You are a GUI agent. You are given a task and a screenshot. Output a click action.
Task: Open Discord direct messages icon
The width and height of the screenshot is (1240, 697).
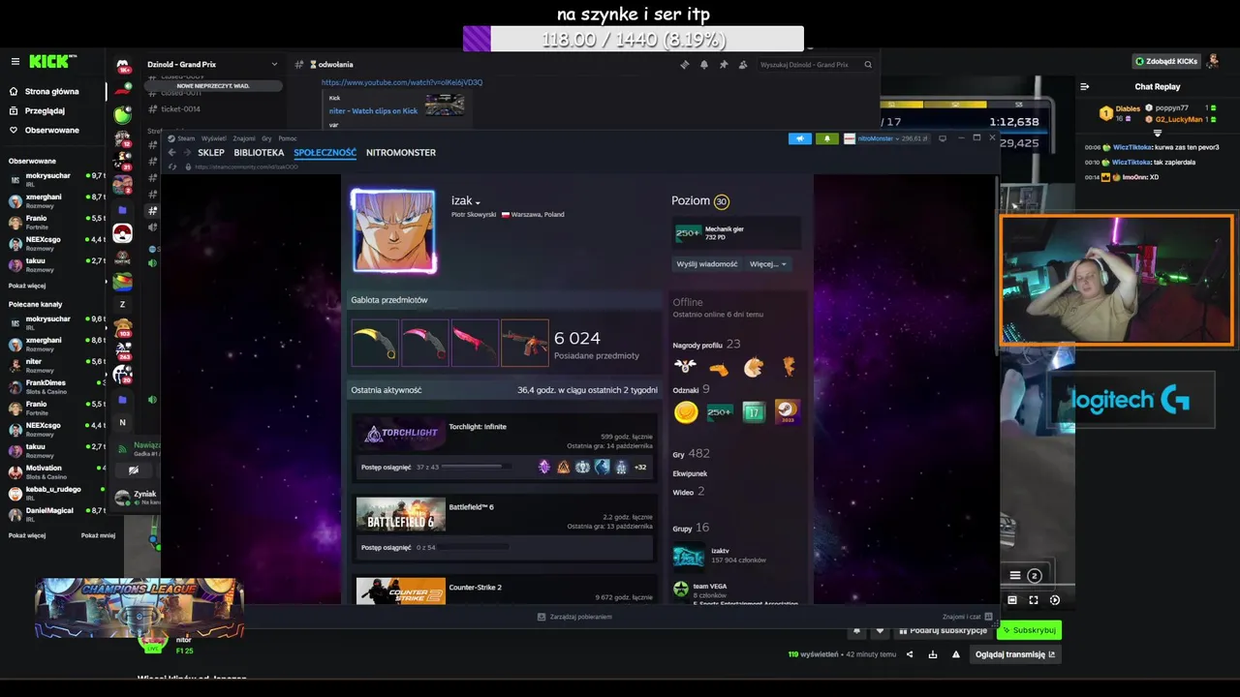(123, 66)
